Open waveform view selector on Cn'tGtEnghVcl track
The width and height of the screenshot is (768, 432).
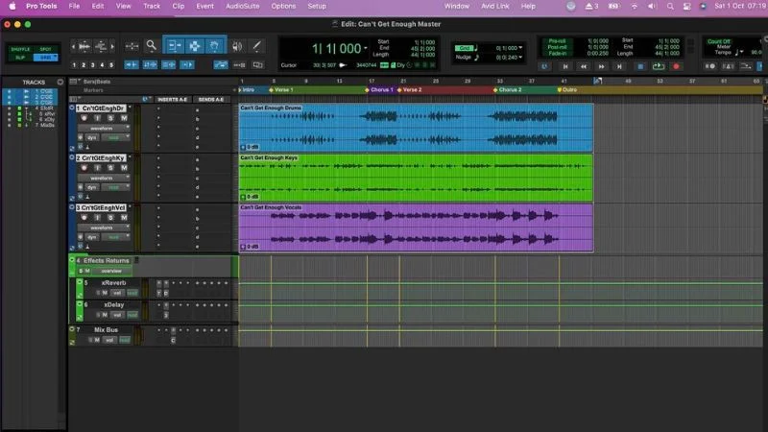pyautogui.click(x=104, y=228)
